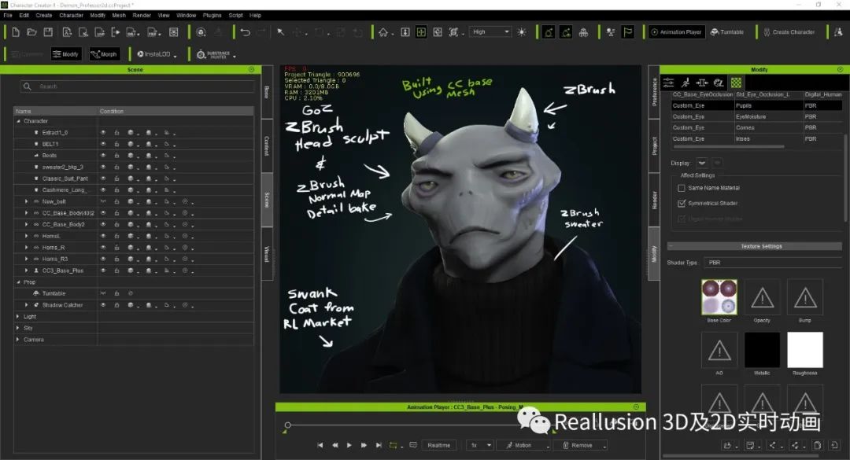The image size is (850, 460).
Task: Click the sun light toggle icon
Action: point(522,32)
